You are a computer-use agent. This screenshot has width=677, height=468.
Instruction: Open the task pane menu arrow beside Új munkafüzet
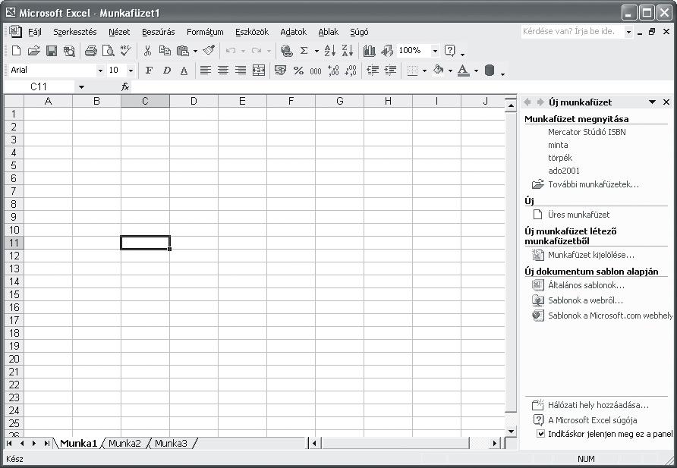652,102
